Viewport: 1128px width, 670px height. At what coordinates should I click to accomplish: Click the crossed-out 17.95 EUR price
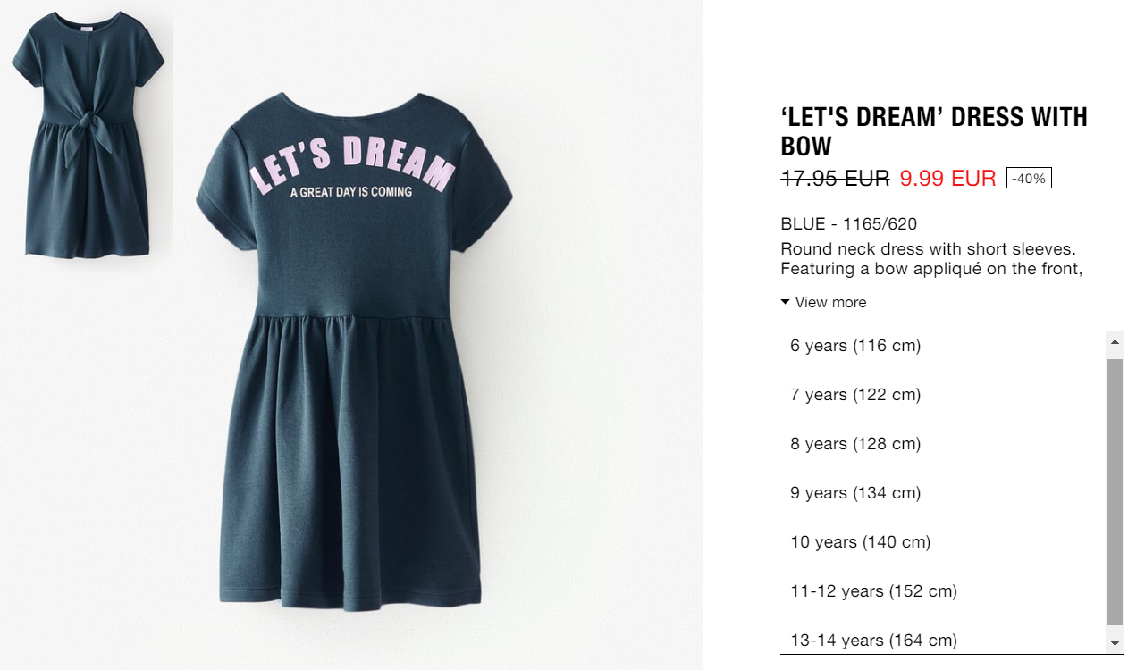click(x=835, y=178)
